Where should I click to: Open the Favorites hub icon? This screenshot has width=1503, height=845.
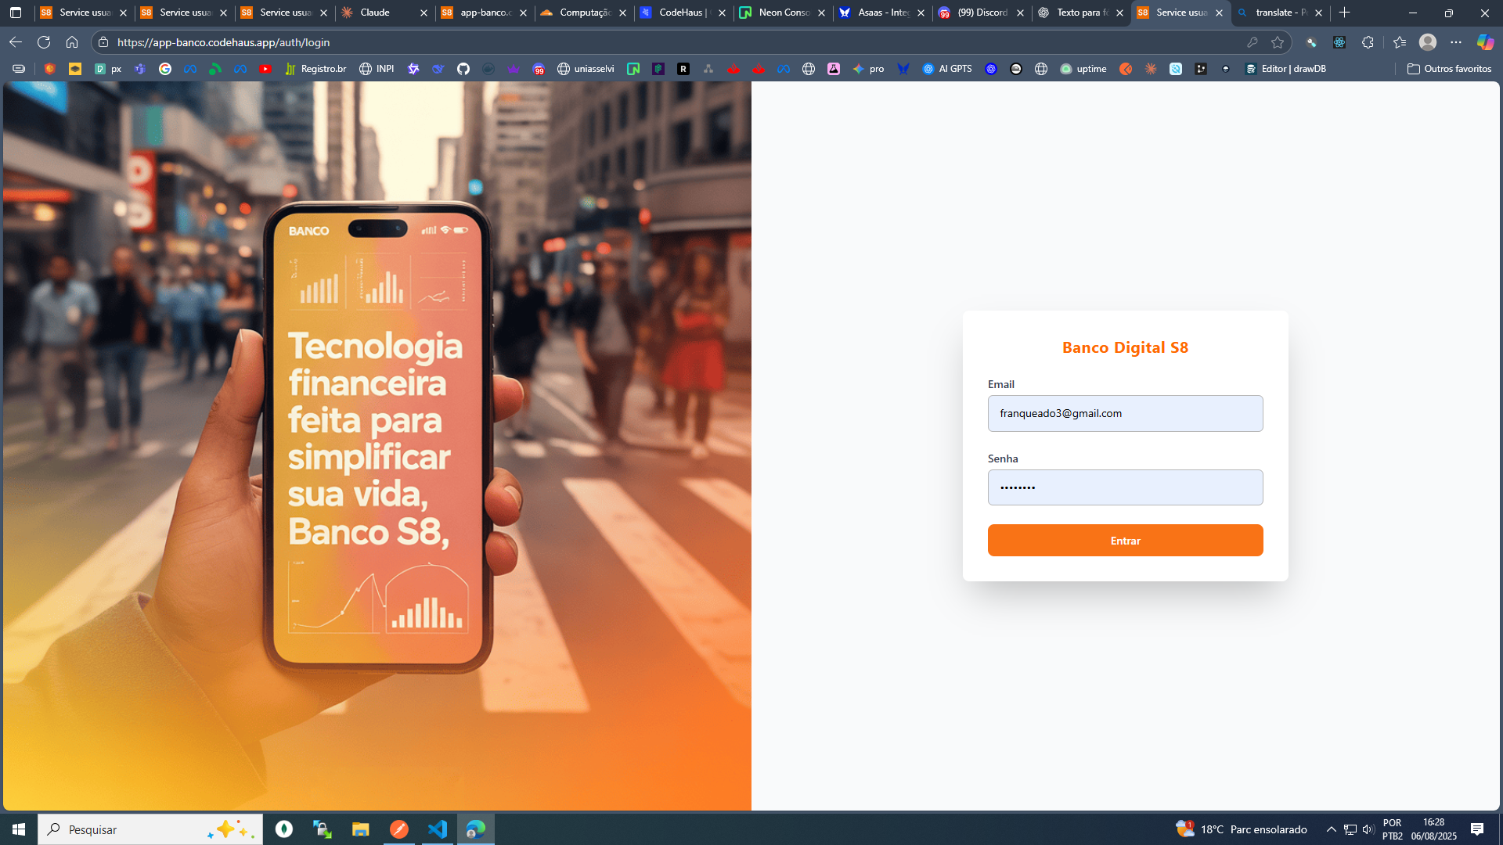point(1400,42)
